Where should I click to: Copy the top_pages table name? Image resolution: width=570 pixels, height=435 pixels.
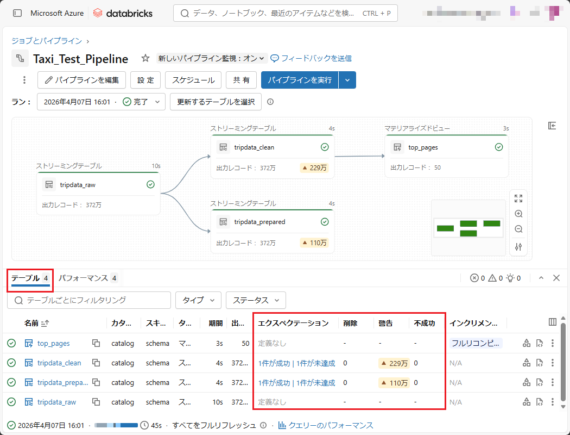pyautogui.click(x=96, y=343)
